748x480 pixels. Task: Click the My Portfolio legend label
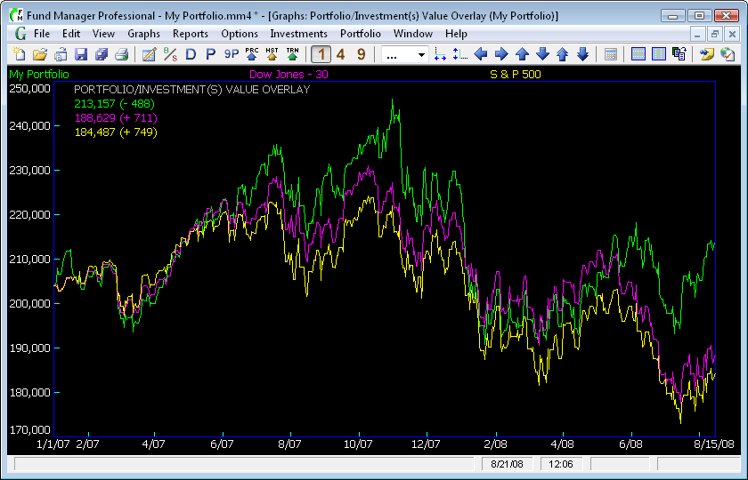(39, 75)
